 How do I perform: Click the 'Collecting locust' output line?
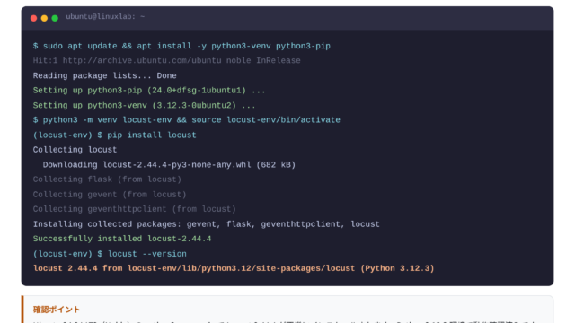coord(75,150)
